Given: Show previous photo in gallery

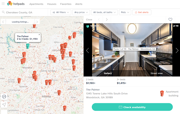Looking at the screenshot, I should [88, 50].
